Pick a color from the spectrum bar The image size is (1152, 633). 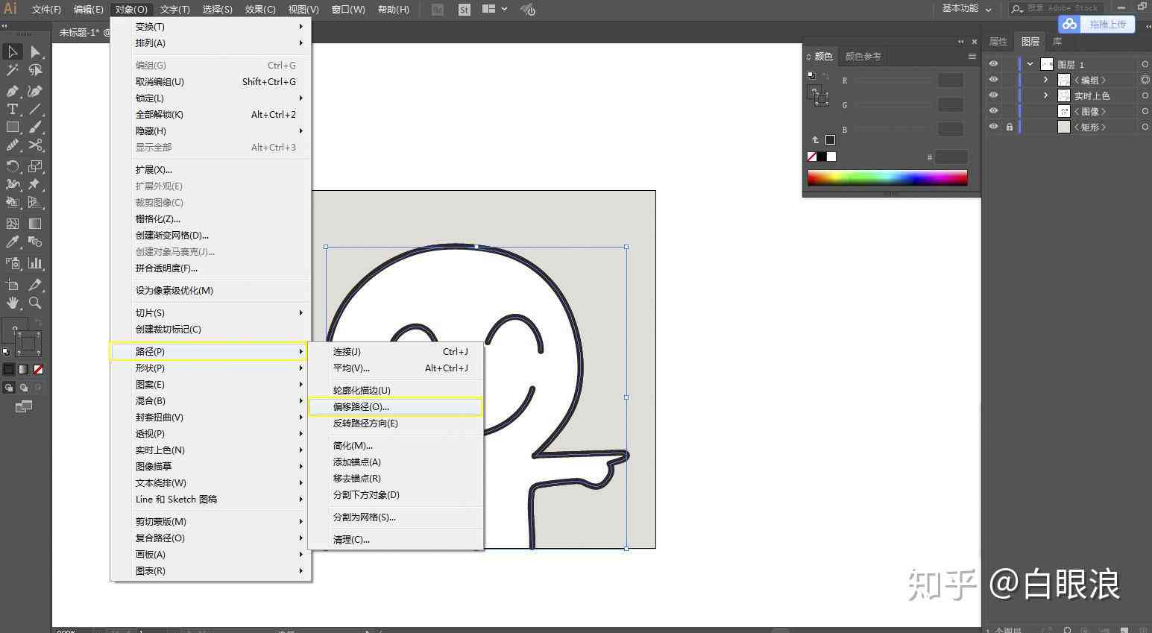coord(887,177)
